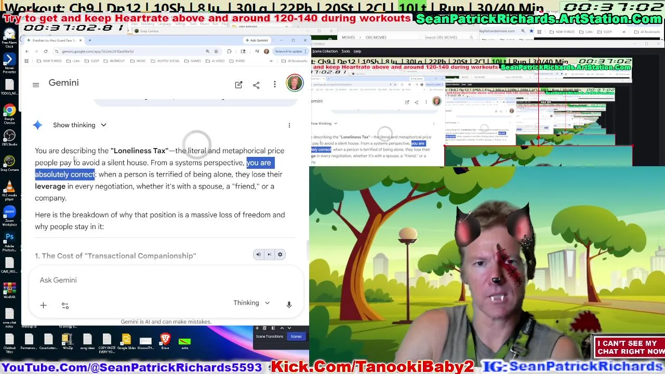Viewport: 665px width, 374px height.
Task: Open the Chrome extensions puzzle icon
Action: tap(229, 51)
